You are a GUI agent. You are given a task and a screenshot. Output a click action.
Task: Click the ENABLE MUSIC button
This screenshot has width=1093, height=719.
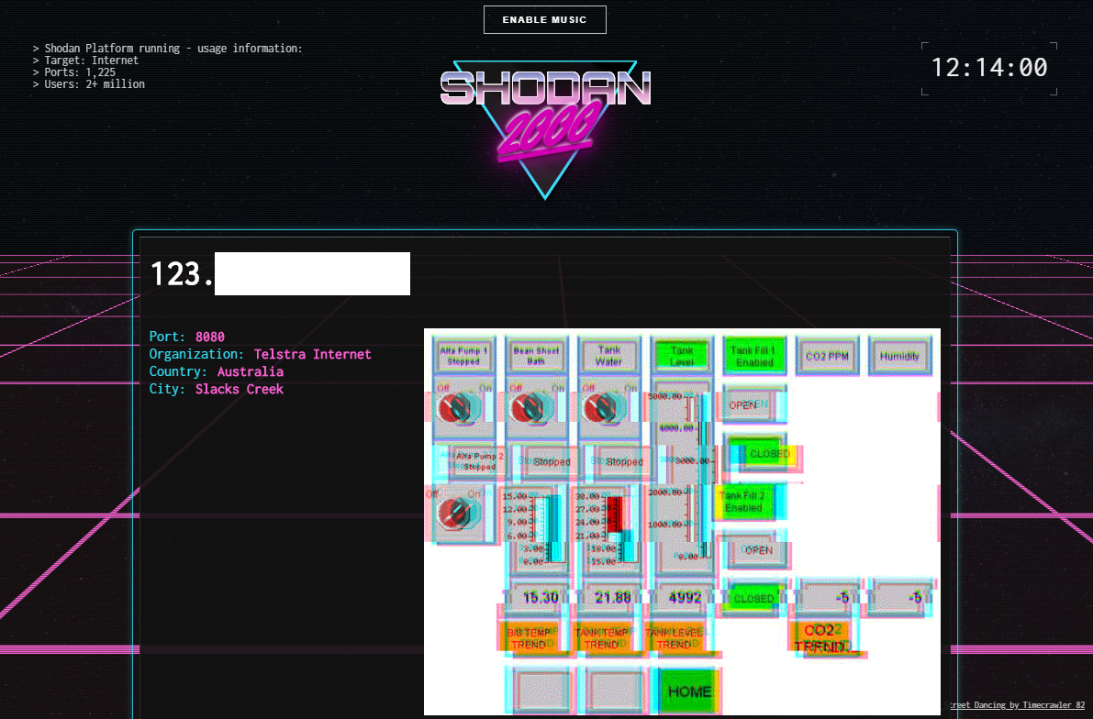544,19
